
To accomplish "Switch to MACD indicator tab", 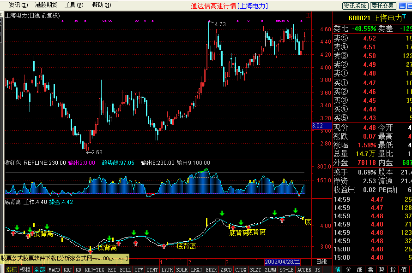I will 55,270.
